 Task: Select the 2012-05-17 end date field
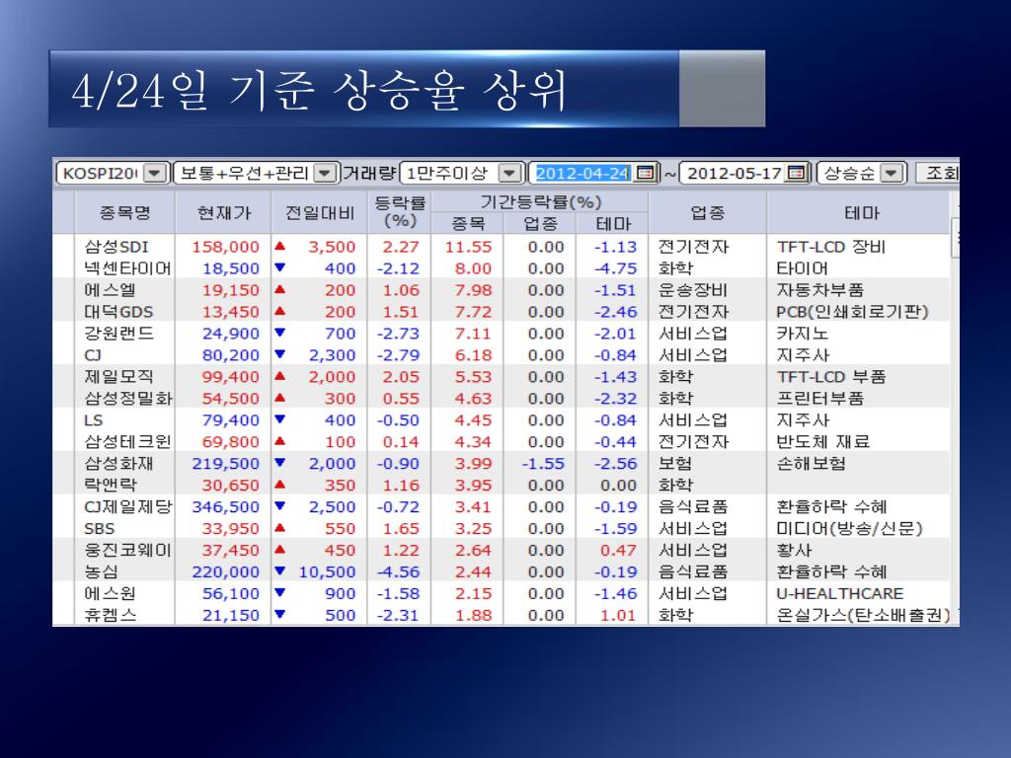tap(734, 173)
